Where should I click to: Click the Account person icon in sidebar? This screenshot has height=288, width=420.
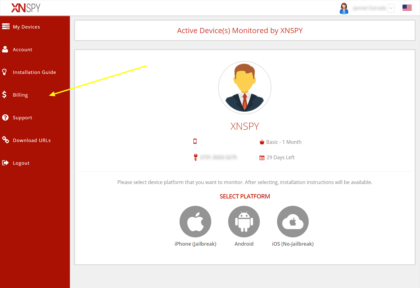[x=6, y=49]
